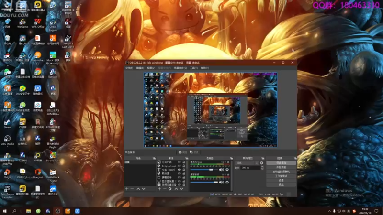
Task: Open the WeGame desktop shortcut
Action: click(23, 23)
